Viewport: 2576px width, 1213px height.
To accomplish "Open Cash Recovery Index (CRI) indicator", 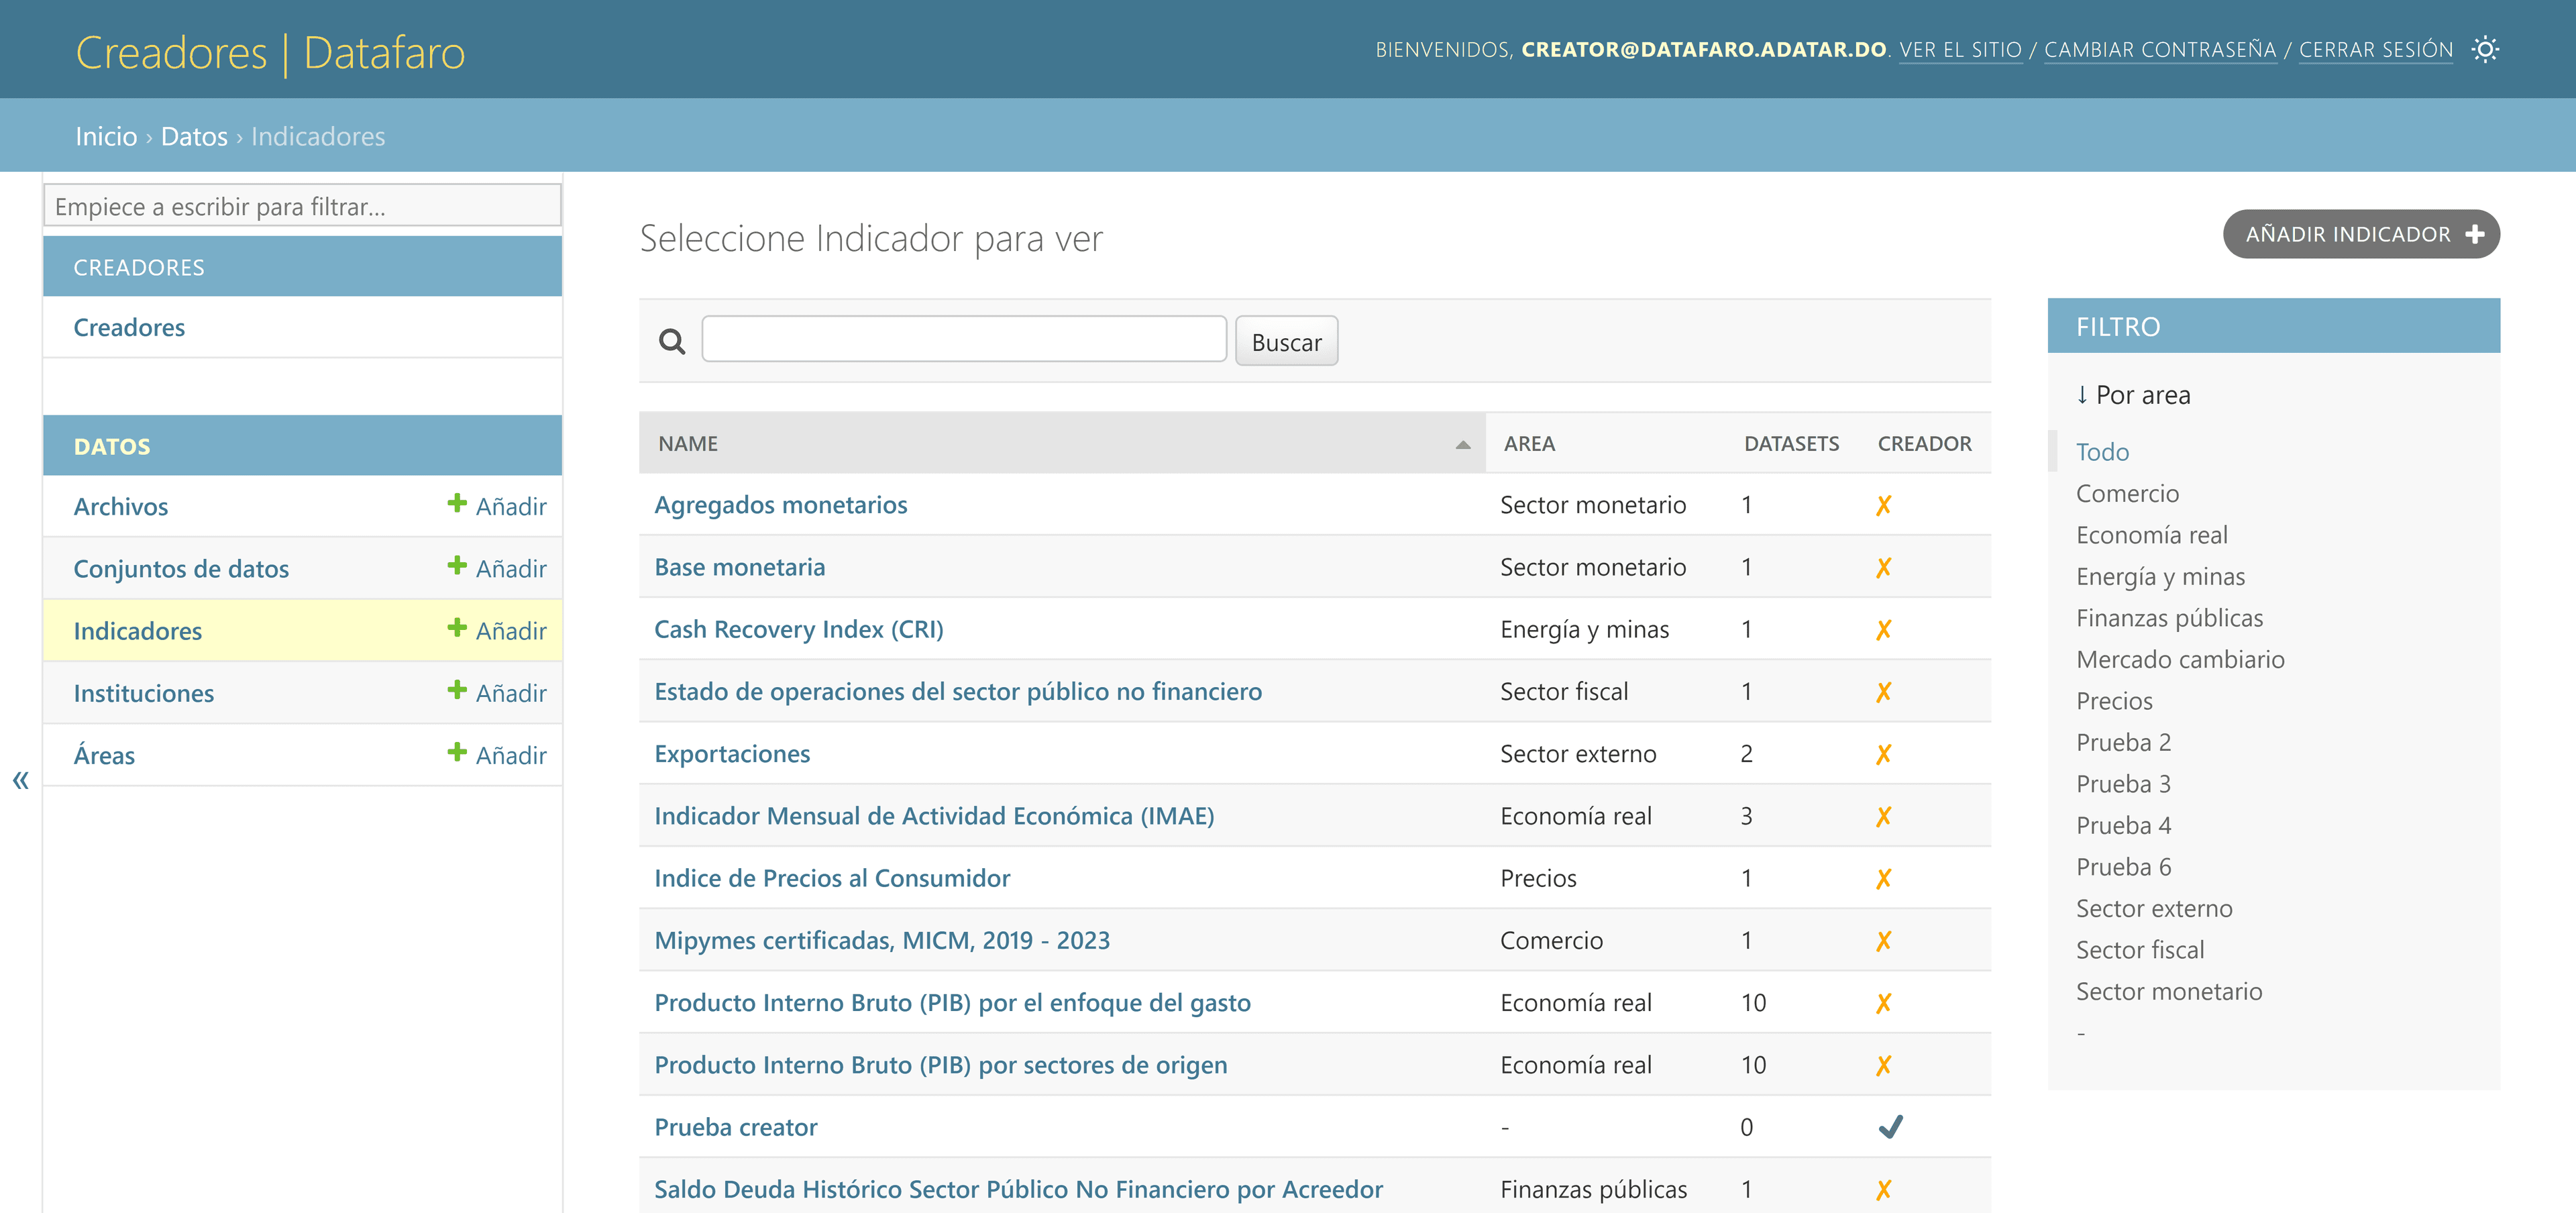I will point(798,629).
